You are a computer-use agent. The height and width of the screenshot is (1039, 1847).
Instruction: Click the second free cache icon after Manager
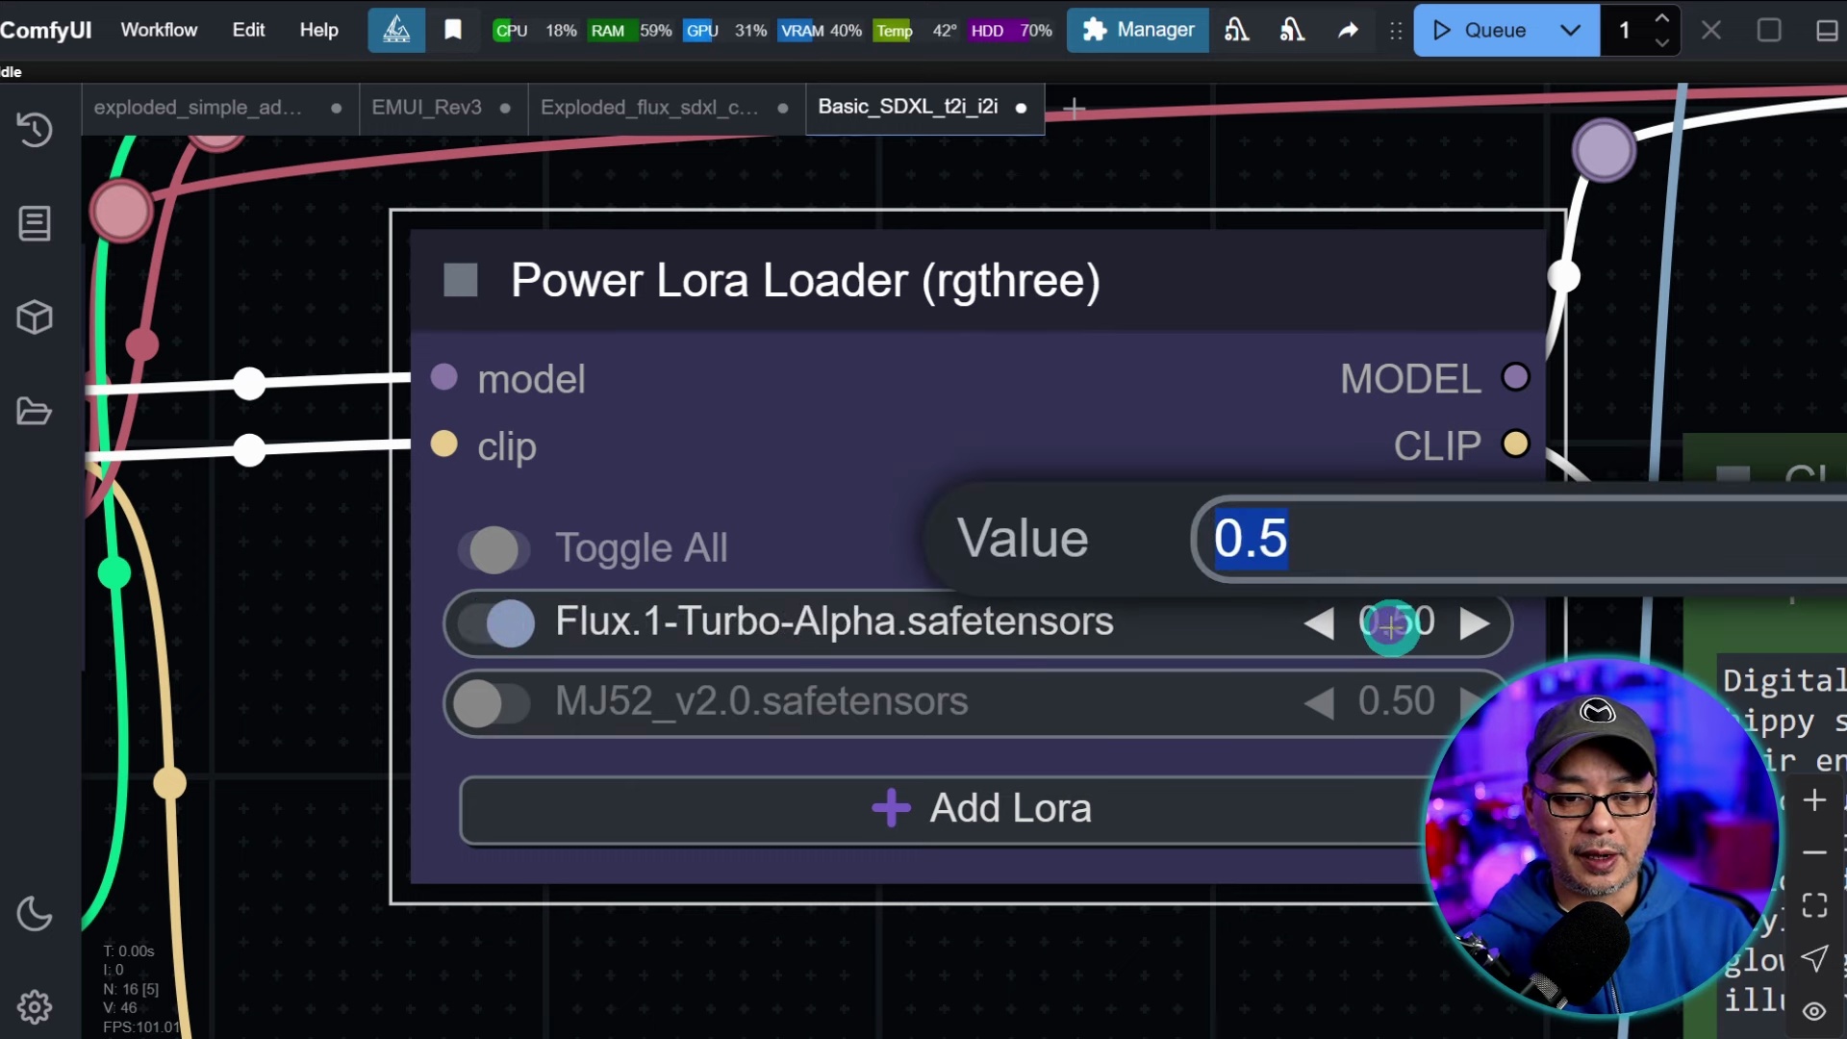(x=1292, y=30)
